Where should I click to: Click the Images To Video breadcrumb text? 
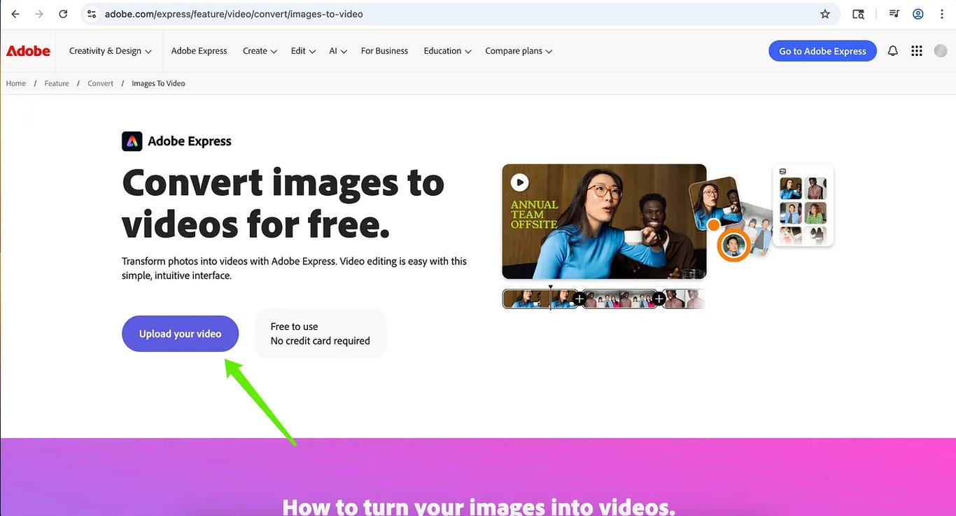[x=158, y=83]
